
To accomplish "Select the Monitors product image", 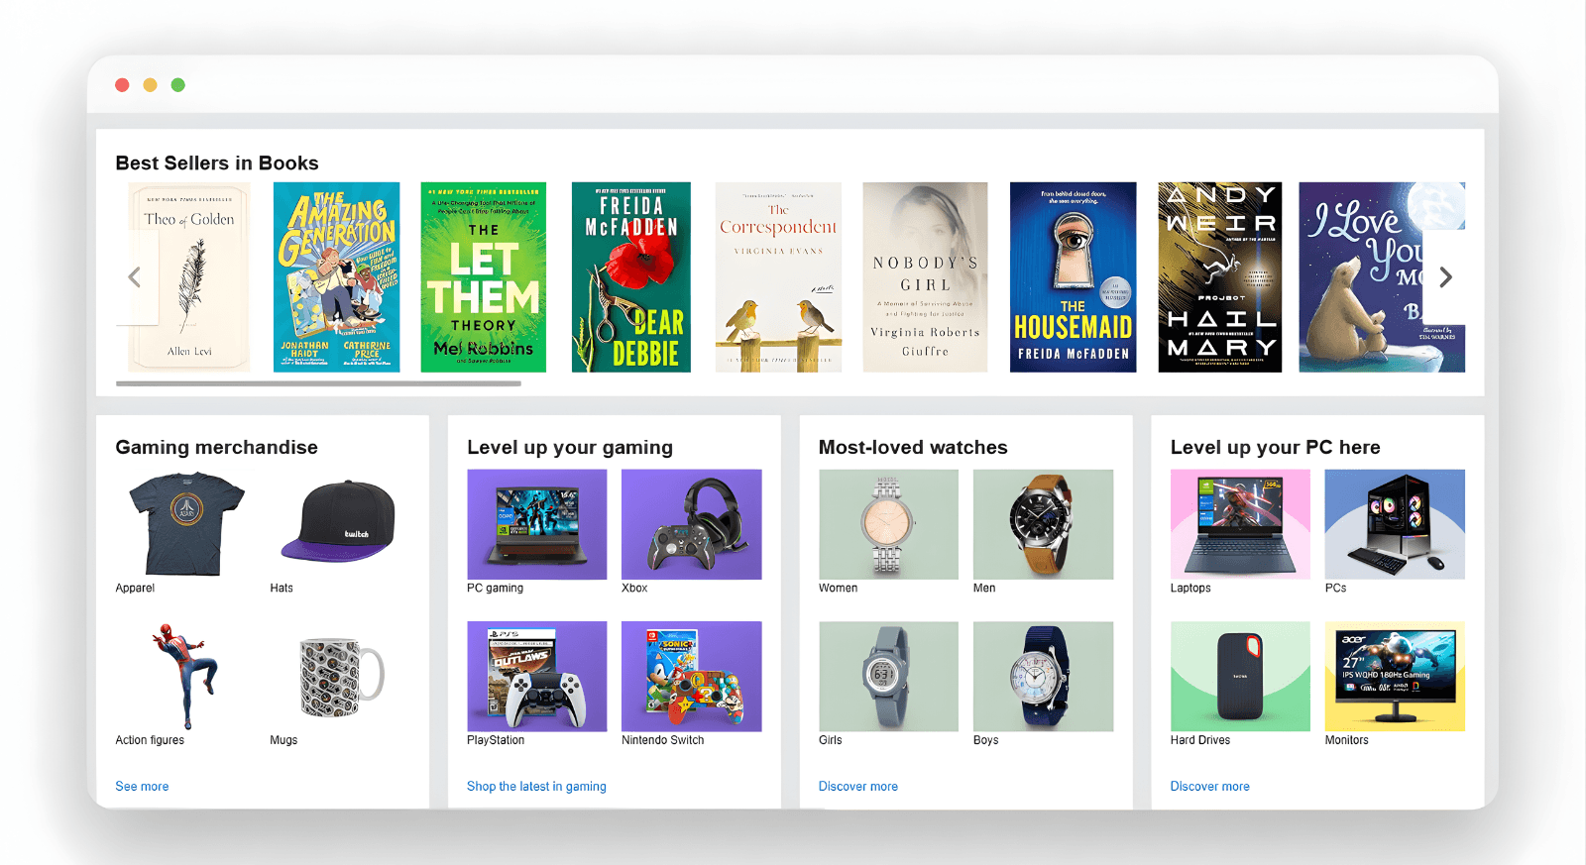I will 1394,677.
